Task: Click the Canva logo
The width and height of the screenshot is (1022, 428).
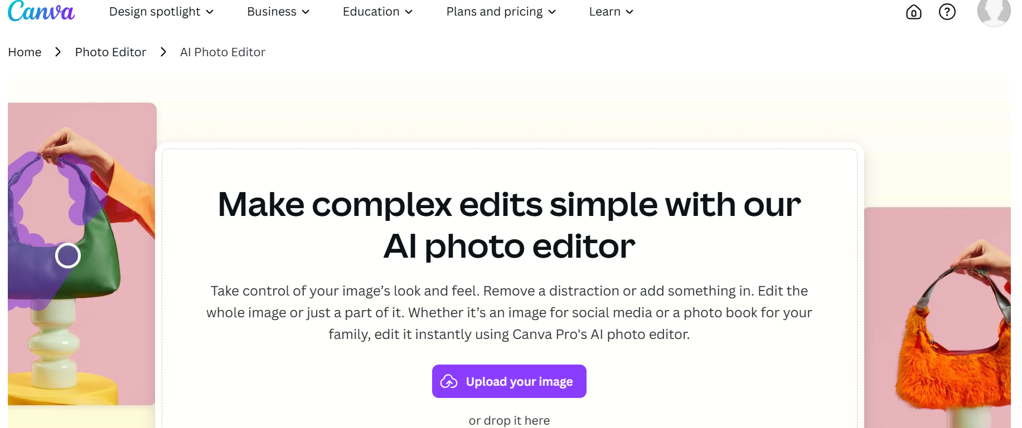Action: 41,11
